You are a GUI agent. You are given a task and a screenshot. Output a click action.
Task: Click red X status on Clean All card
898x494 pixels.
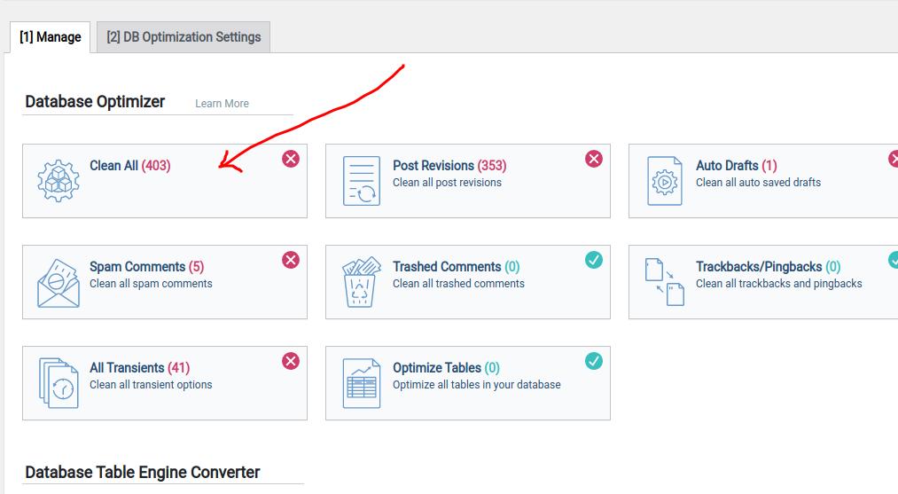(x=291, y=159)
